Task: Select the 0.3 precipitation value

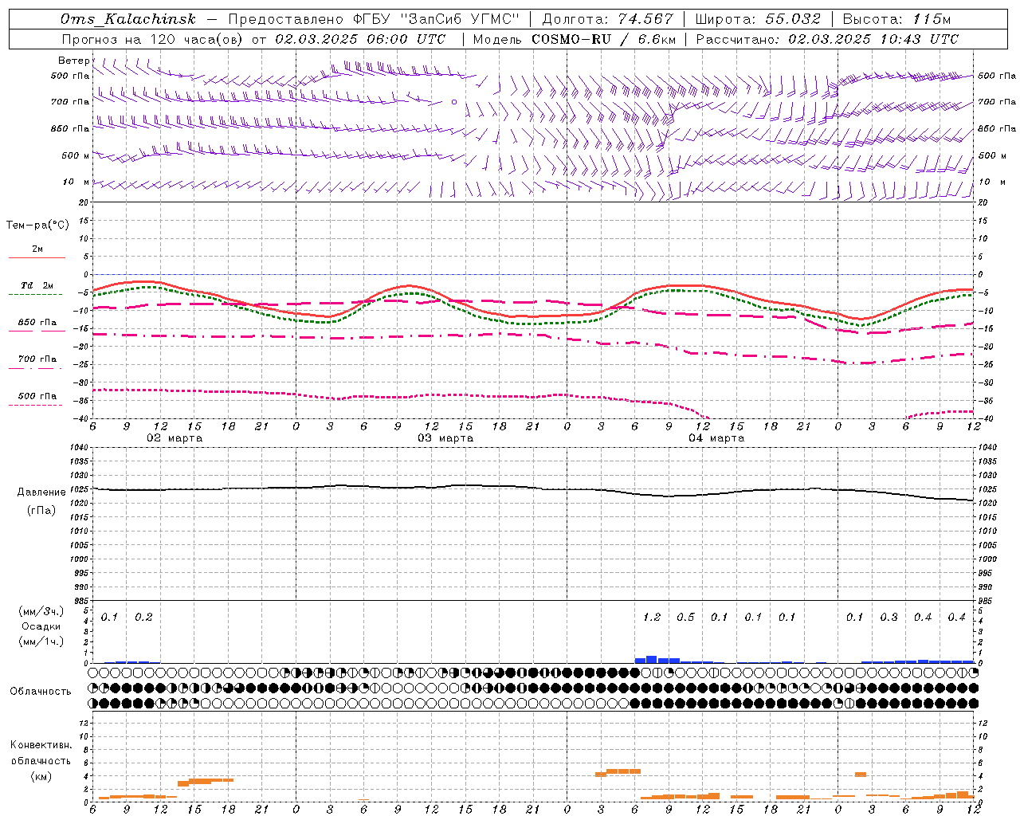Action: point(889,617)
